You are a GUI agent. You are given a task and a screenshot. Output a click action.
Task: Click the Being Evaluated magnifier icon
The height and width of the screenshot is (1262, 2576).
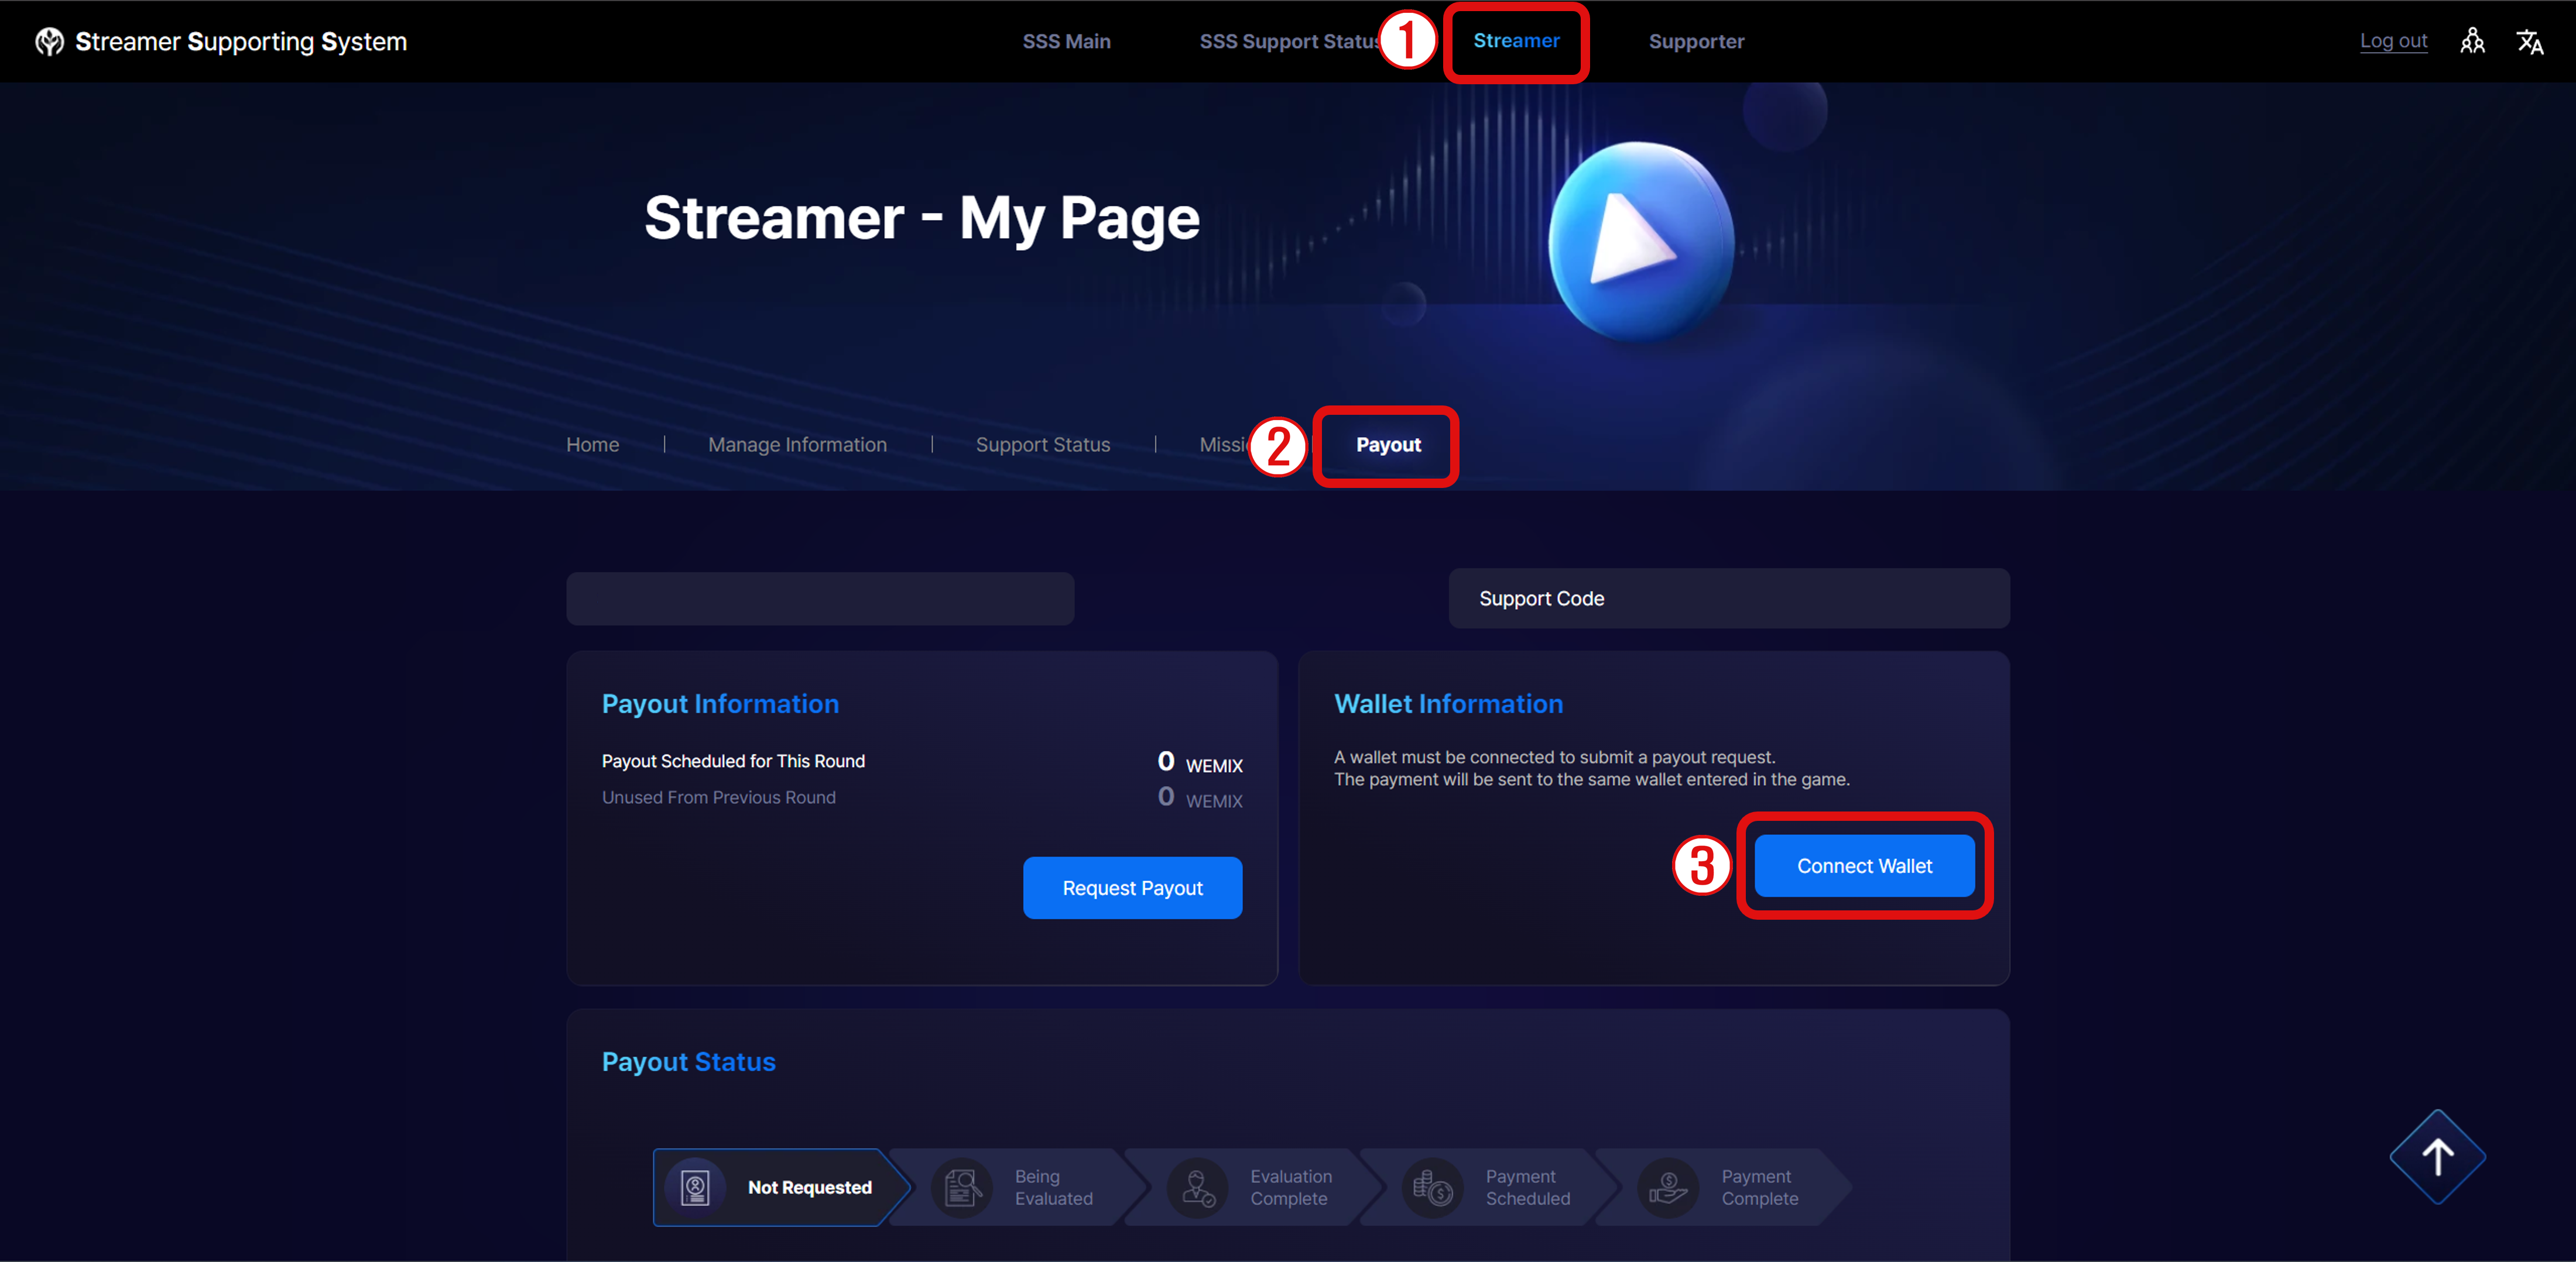point(961,1187)
